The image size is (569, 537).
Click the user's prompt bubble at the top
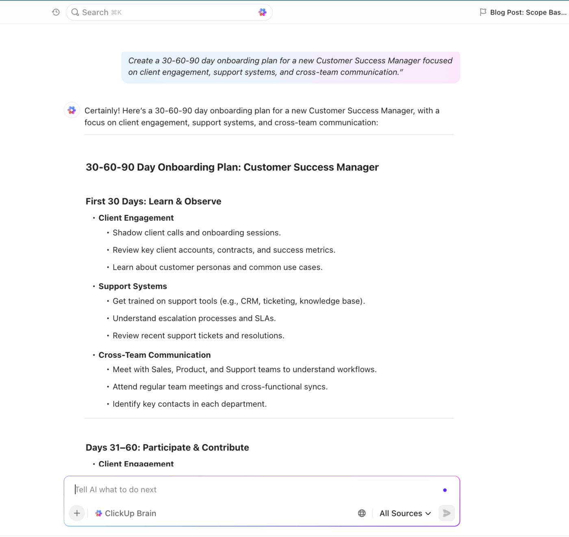pos(290,66)
